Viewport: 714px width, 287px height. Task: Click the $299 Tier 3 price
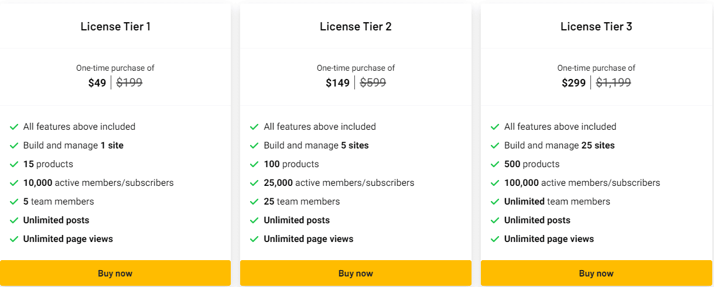pos(573,83)
